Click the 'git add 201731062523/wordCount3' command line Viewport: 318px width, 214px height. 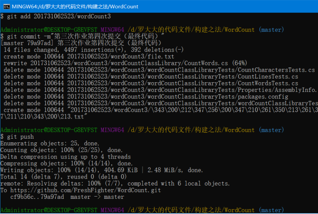56,17
